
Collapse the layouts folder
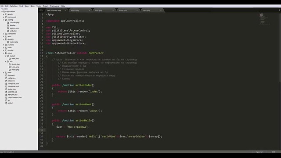coord(6,56)
